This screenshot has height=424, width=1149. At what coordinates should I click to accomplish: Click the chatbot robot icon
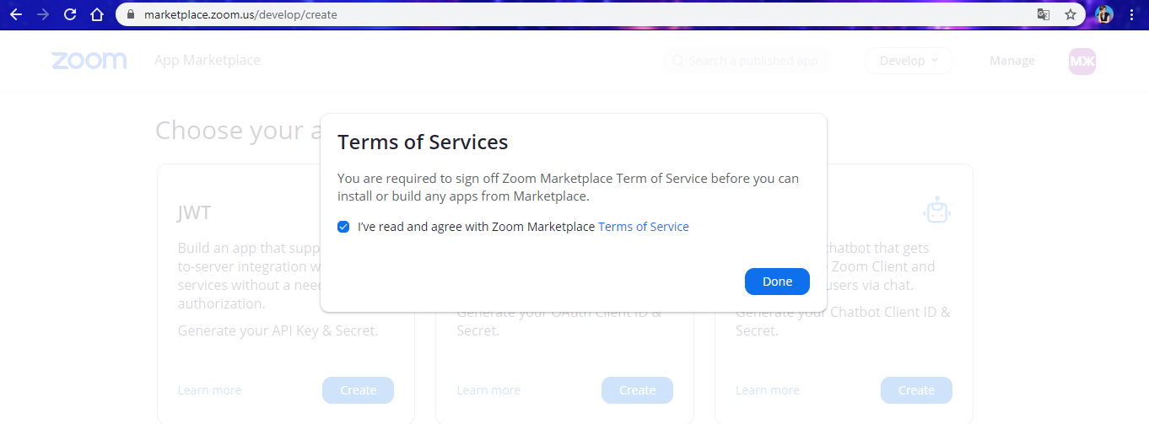[x=936, y=210]
